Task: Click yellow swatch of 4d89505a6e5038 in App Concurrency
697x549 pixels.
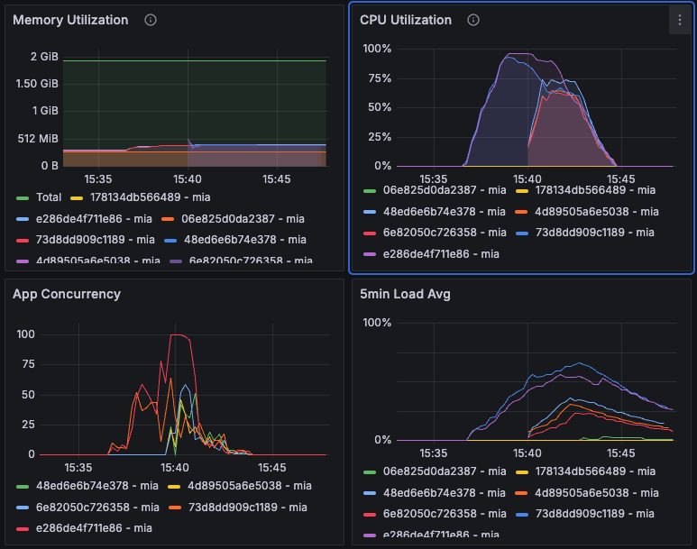Action: 173,487
